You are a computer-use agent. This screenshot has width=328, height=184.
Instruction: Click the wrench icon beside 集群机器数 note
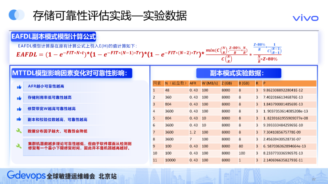coord(18,145)
